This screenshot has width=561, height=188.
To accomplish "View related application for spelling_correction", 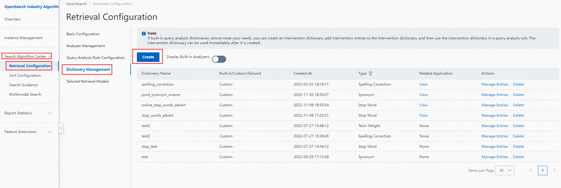I will click(423, 84).
